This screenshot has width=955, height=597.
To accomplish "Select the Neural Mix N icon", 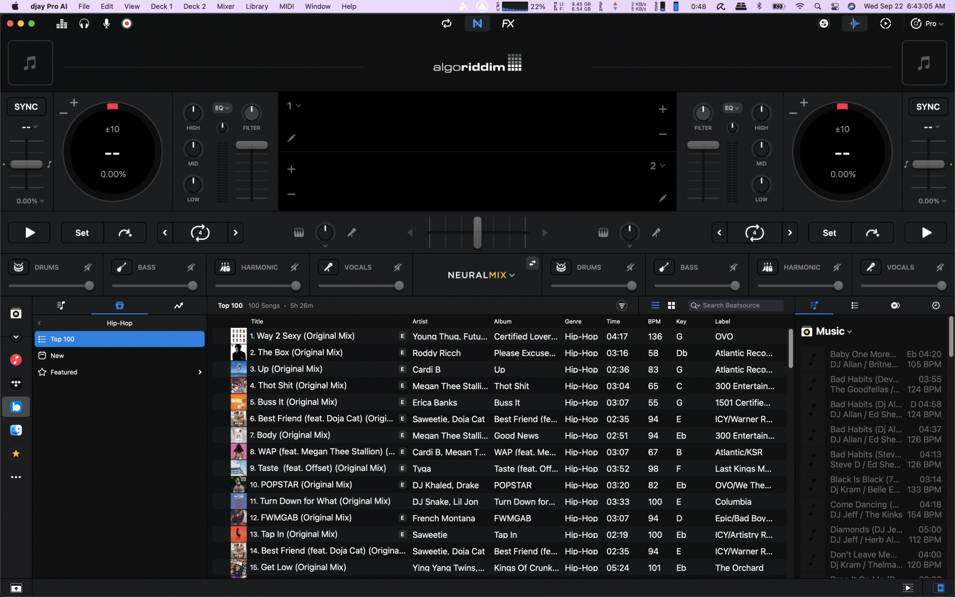I will 478,24.
